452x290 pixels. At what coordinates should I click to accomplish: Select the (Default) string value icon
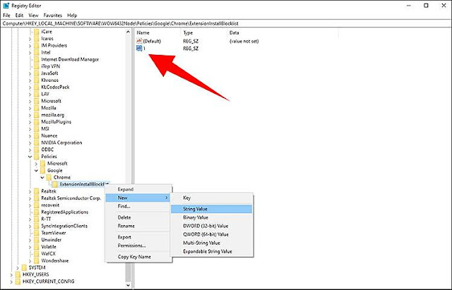pos(139,41)
